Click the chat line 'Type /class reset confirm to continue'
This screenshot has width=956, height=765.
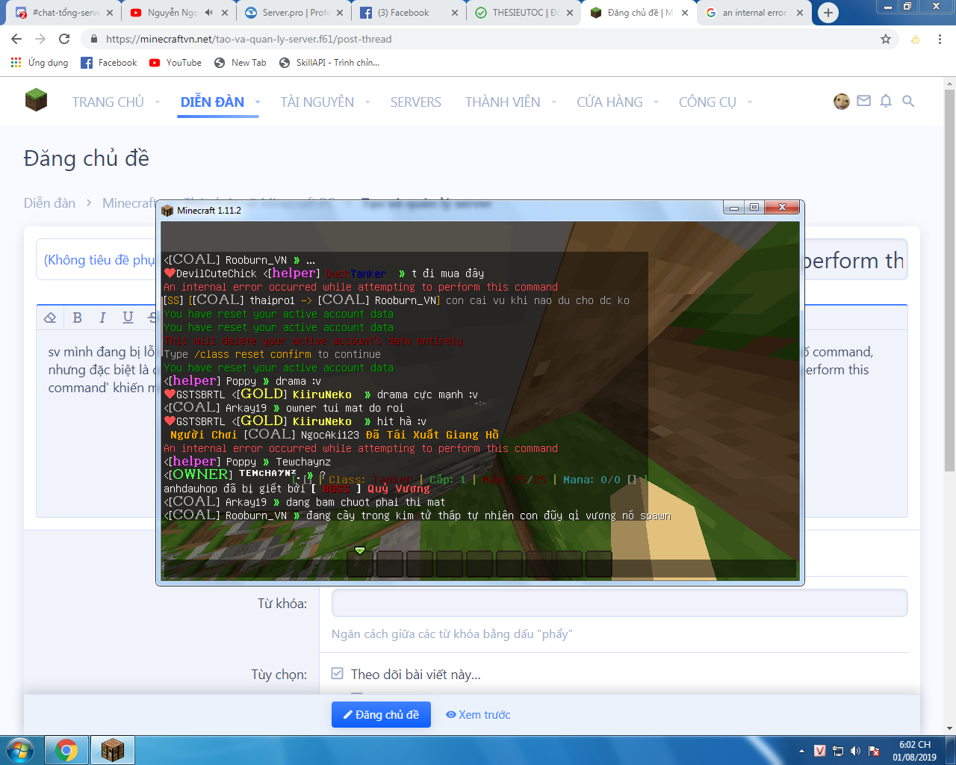pyautogui.click(x=272, y=354)
